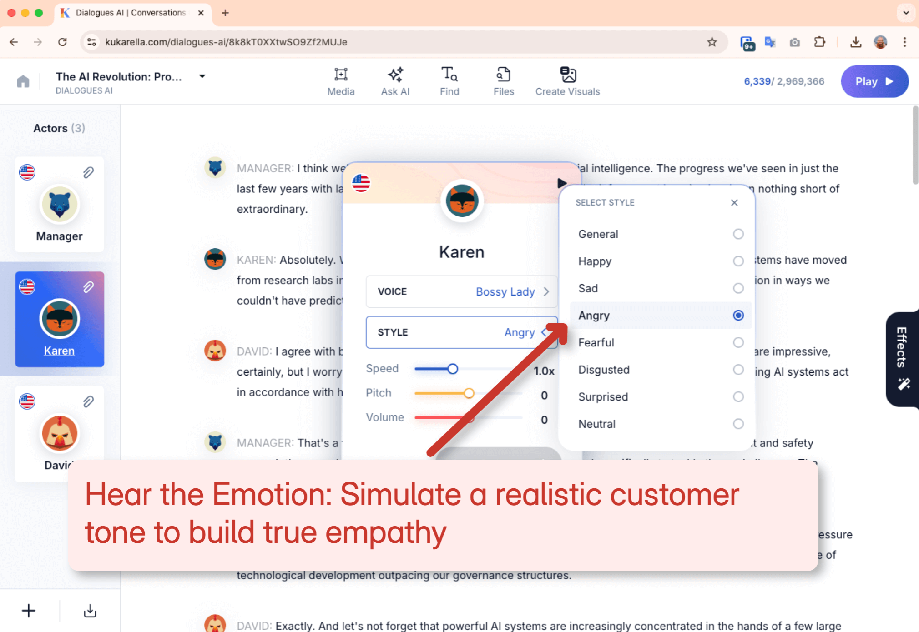Click the main page vertical scrollbar

(x=915, y=145)
